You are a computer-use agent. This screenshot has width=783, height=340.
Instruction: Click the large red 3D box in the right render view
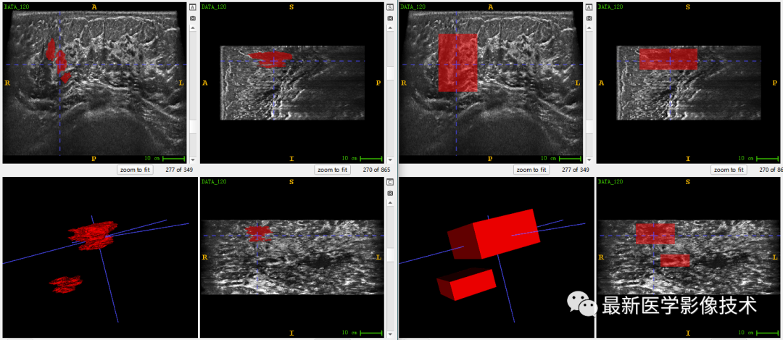[x=494, y=233]
